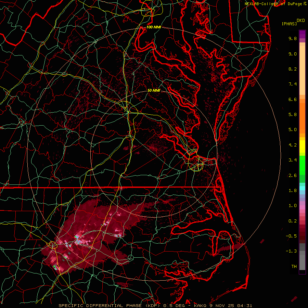Click the 1.8 scale value
This screenshot has height=308, width=308.
coord(293,191)
